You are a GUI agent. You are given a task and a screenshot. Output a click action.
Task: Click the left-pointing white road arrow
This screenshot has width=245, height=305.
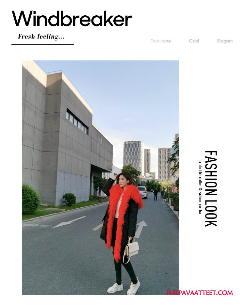coord(69,222)
